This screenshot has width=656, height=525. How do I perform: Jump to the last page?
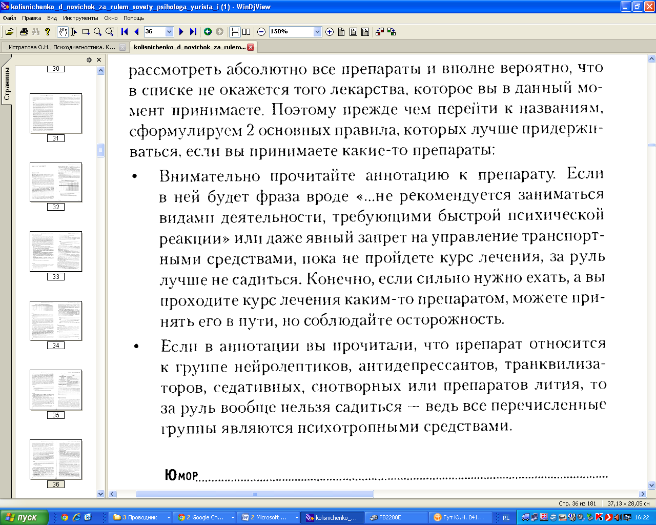[x=193, y=32]
